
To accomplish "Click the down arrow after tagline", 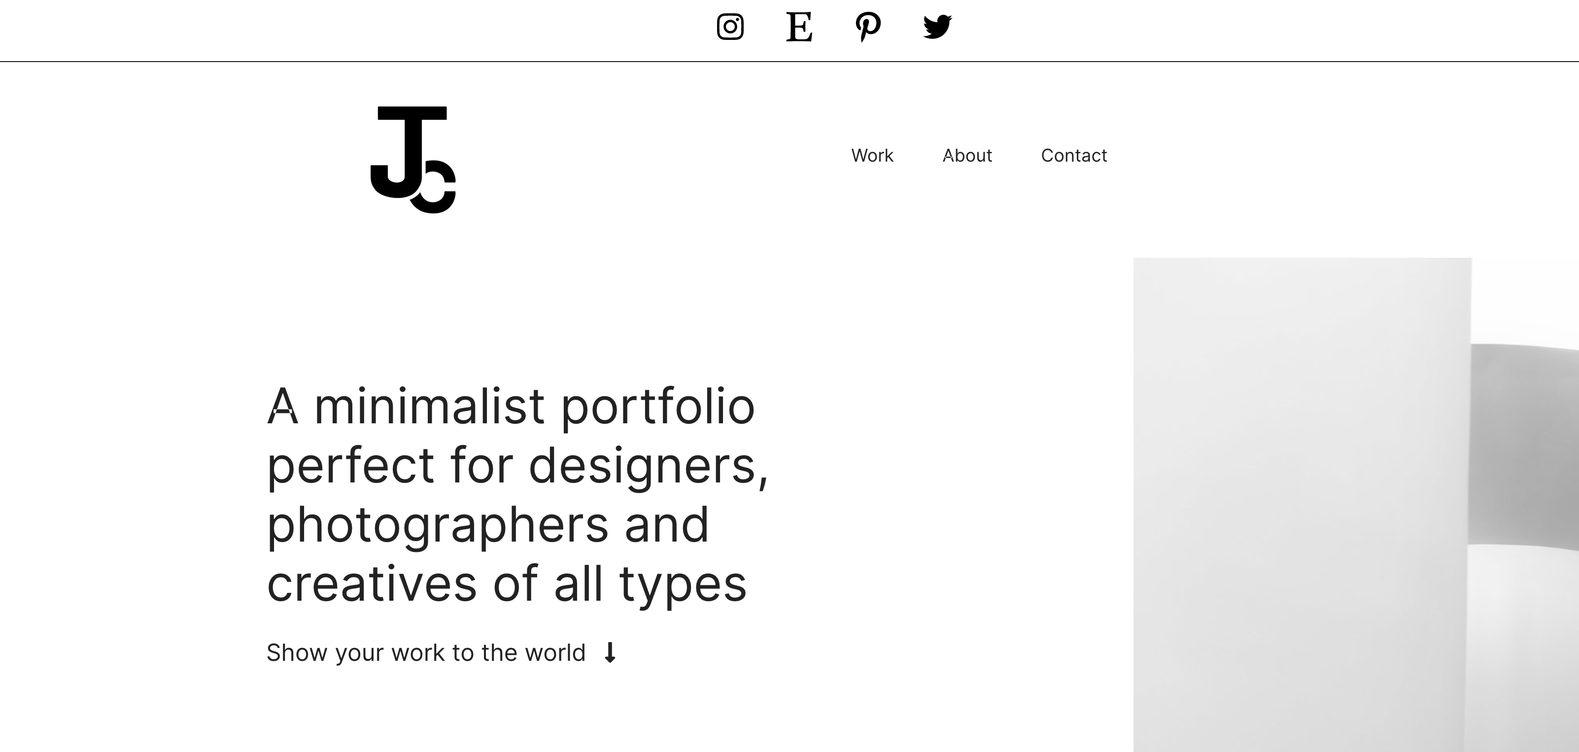I will click(610, 653).
